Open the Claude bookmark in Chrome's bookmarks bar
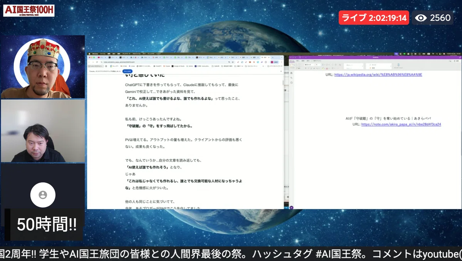The image size is (462, 261). 167,66
